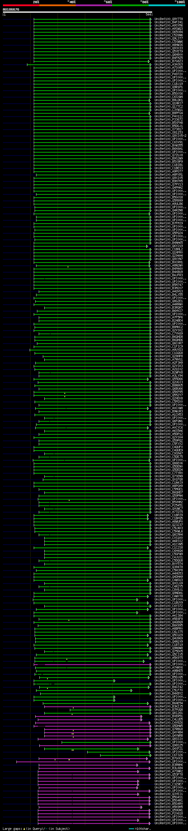
Task: Click the cyan =100char. scale bar
Action: click(x=131, y=829)
